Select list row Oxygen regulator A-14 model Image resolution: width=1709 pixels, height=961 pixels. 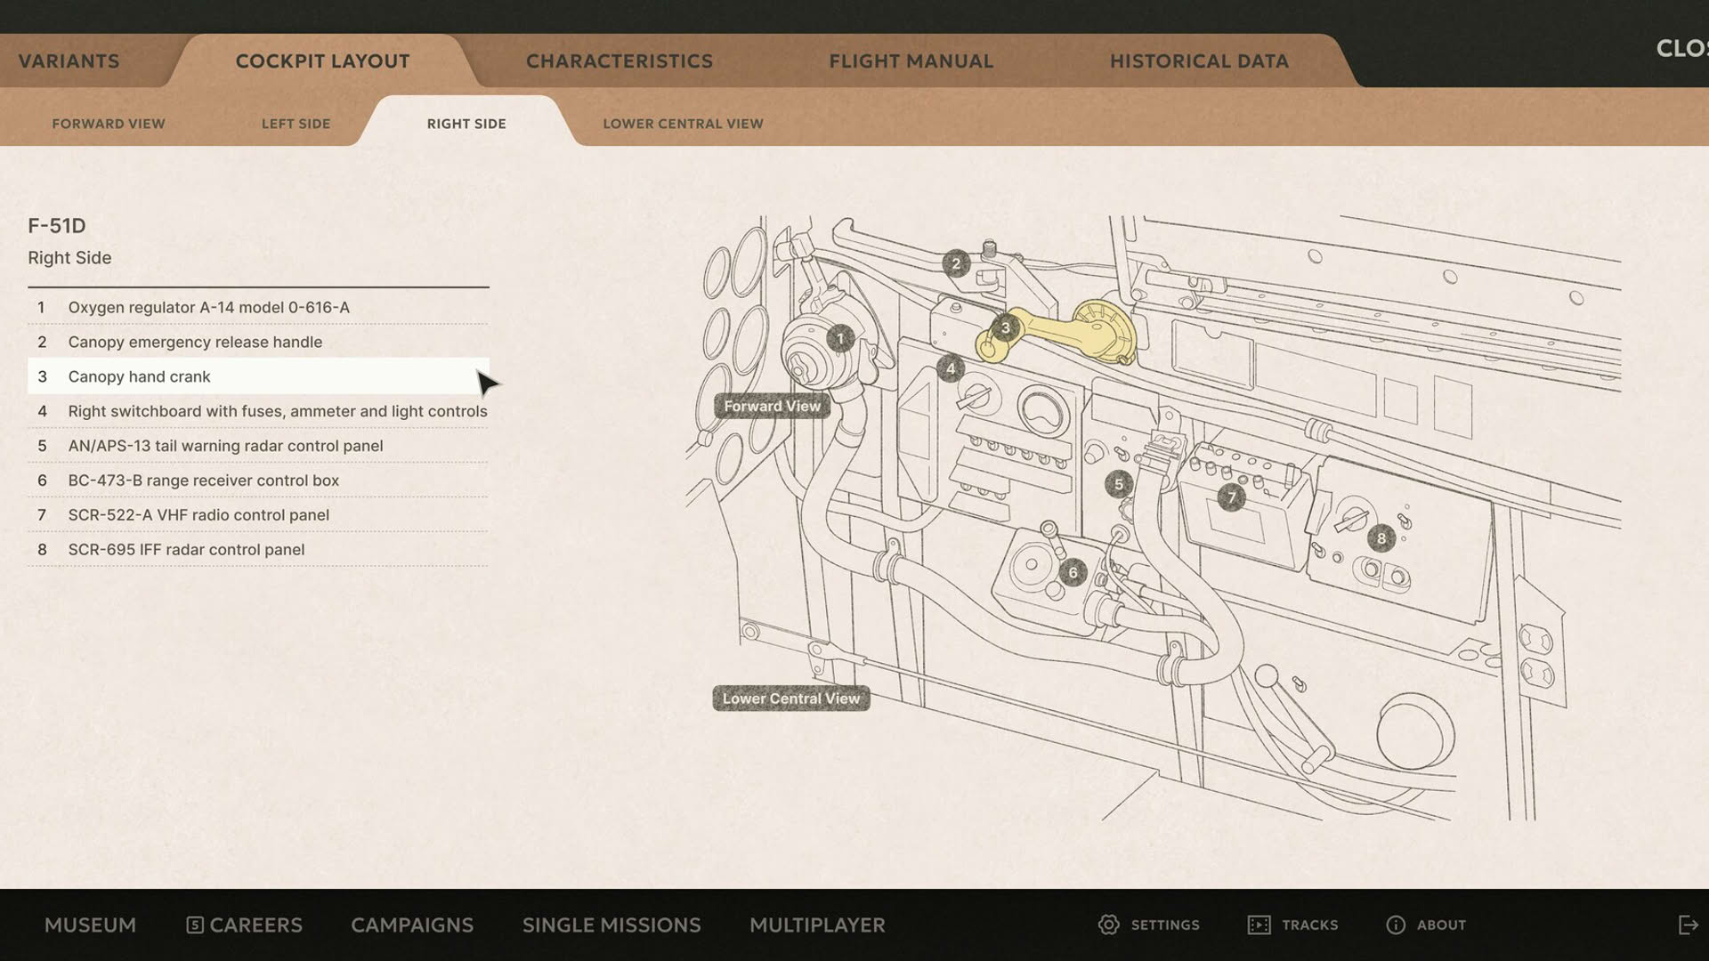258,307
